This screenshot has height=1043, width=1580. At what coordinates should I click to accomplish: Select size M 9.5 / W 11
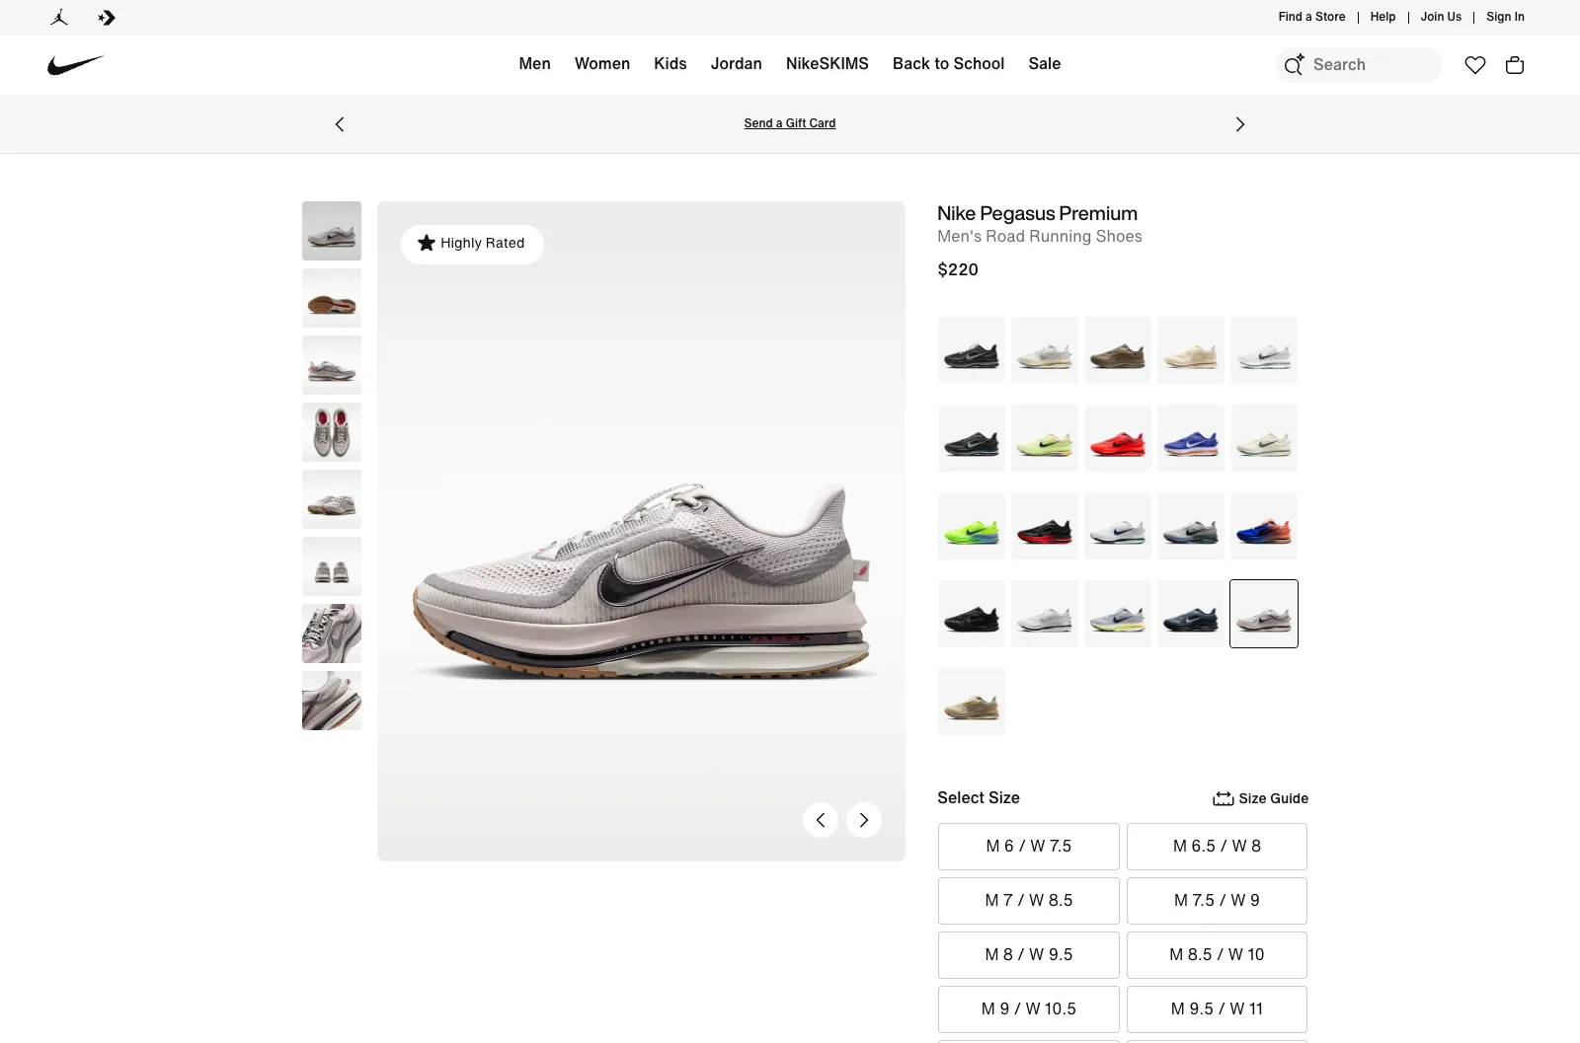(1217, 1009)
